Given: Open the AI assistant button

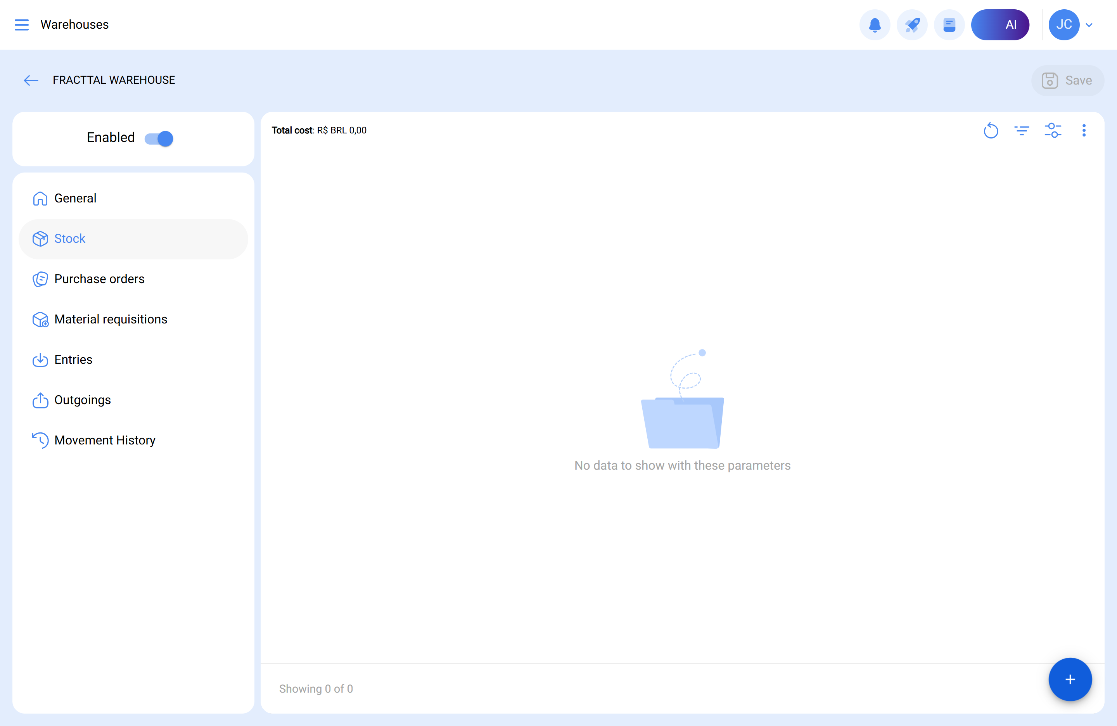Looking at the screenshot, I should (999, 25).
